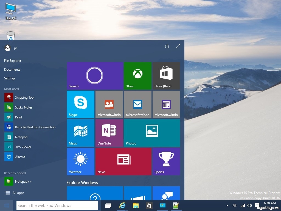The width and height of the screenshot is (281, 211).
Task: Open the Sports tile
Action: (166, 162)
